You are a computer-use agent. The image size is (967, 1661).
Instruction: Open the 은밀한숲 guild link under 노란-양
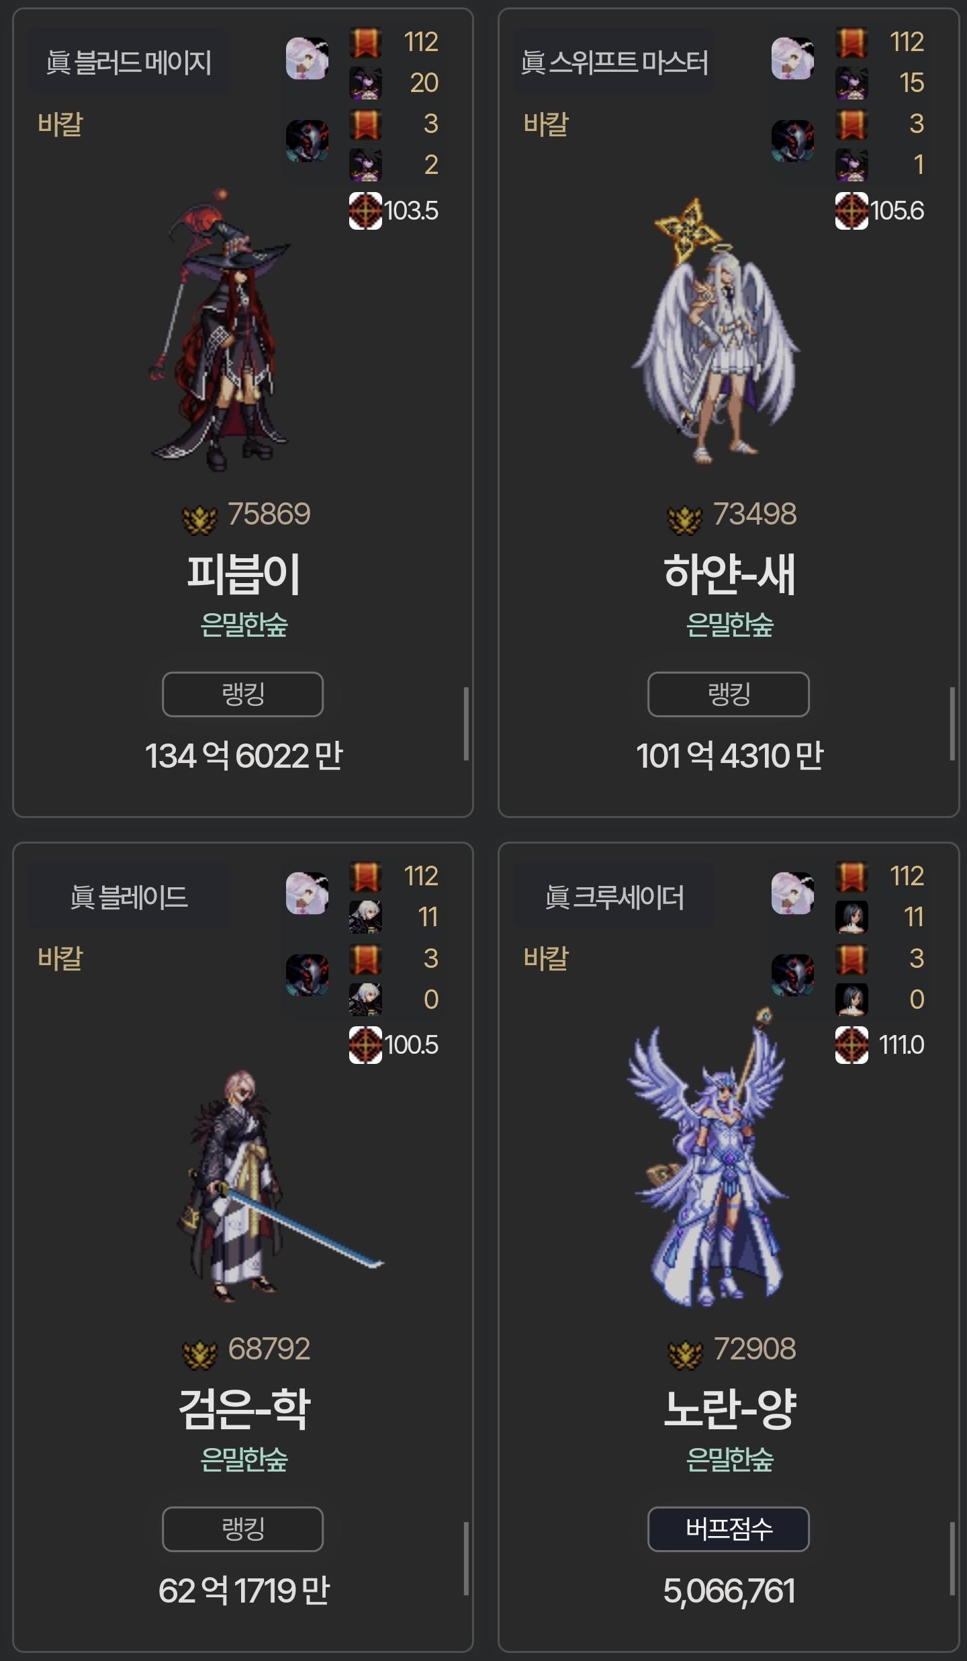pos(729,1460)
